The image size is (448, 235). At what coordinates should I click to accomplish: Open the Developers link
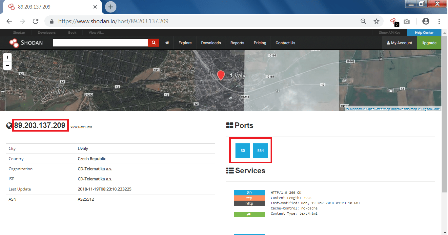pyautogui.click(x=47, y=33)
